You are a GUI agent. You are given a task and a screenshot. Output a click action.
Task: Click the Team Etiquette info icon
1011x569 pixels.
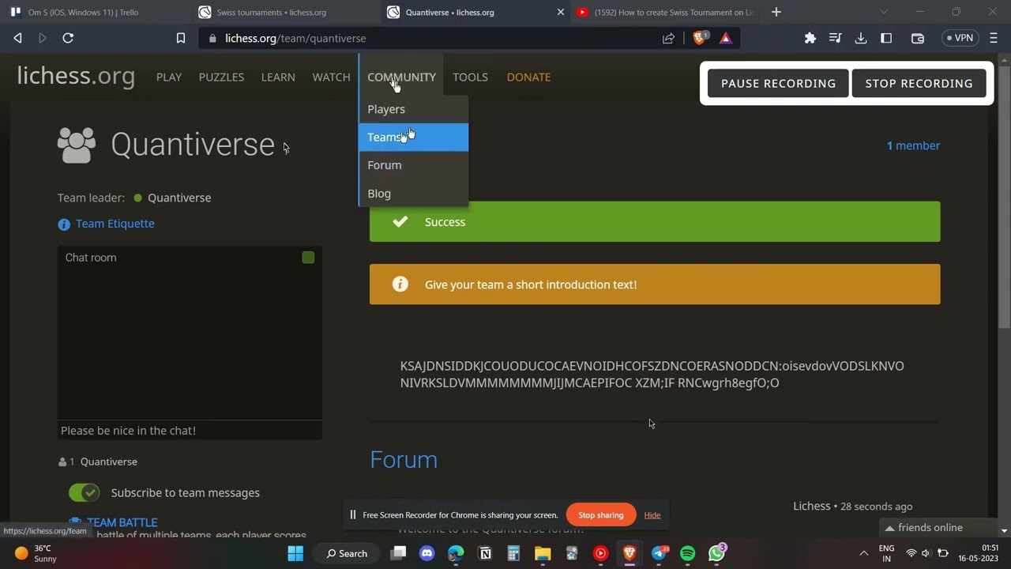click(x=64, y=224)
